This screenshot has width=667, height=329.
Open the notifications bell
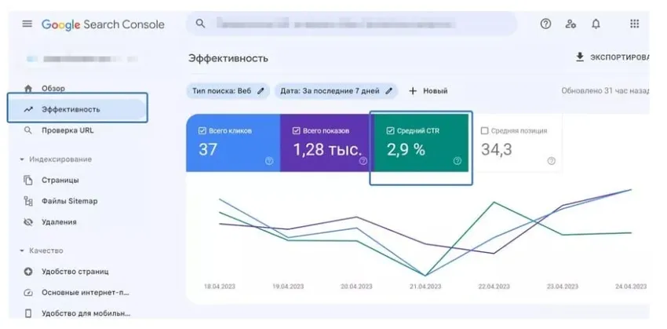pyautogui.click(x=596, y=24)
